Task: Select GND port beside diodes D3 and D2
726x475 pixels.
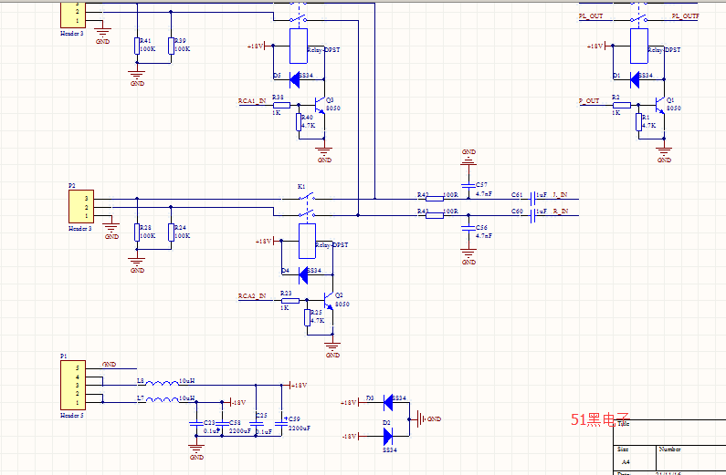Action: (x=428, y=419)
